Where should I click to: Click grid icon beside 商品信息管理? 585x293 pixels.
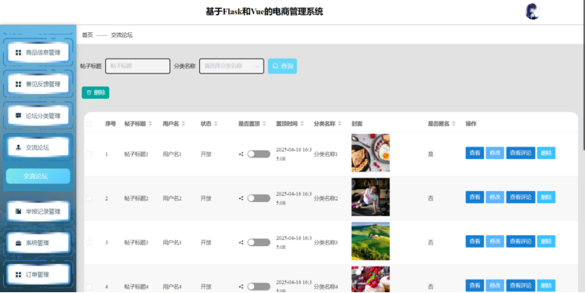[x=18, y=52]
